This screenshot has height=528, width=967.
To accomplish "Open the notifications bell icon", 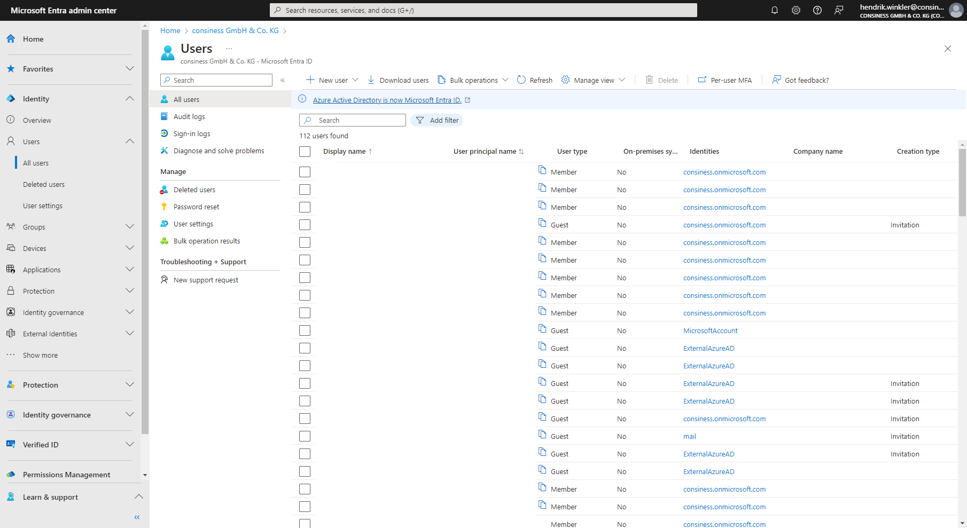I will (775, 10).
